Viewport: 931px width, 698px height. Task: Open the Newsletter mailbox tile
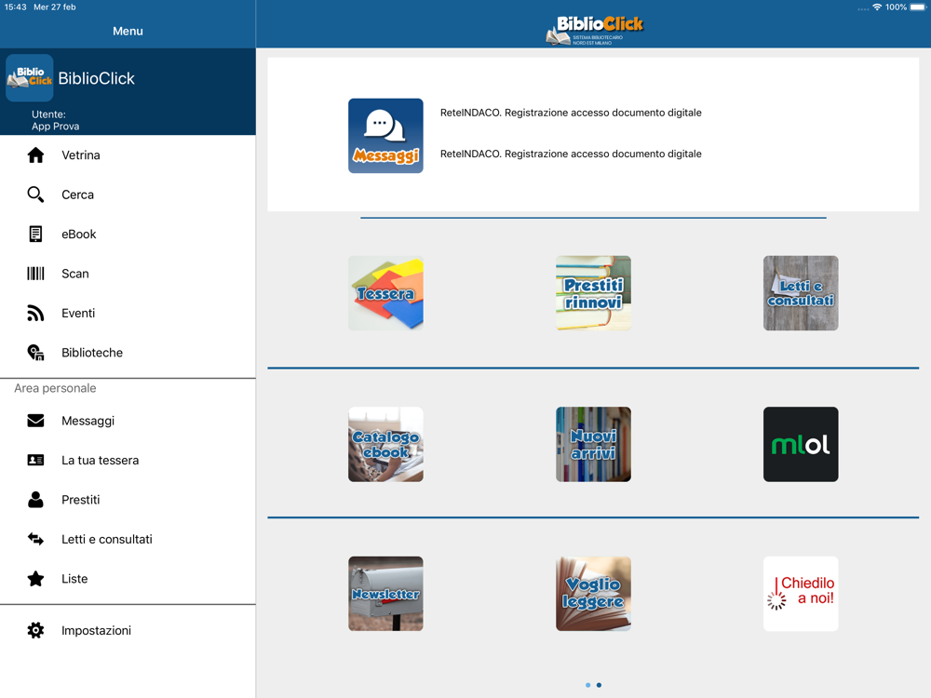385,594
